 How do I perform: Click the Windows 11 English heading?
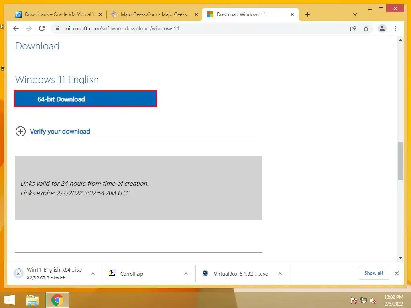[57, 80]
